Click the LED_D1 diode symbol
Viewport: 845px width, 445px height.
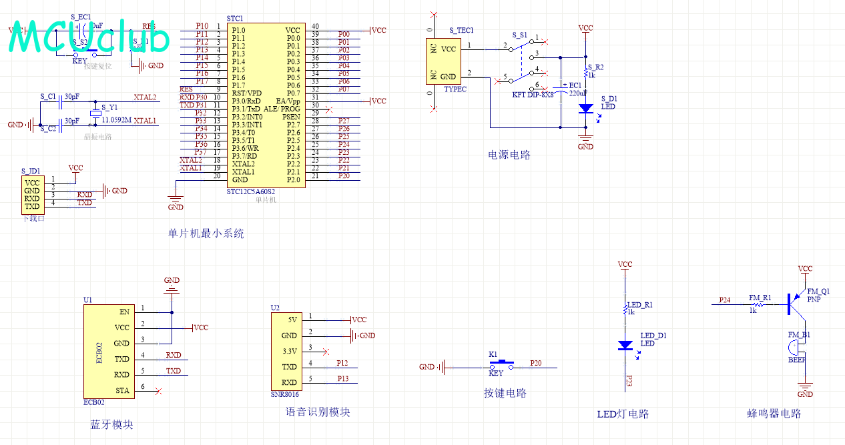coord(625,346)
